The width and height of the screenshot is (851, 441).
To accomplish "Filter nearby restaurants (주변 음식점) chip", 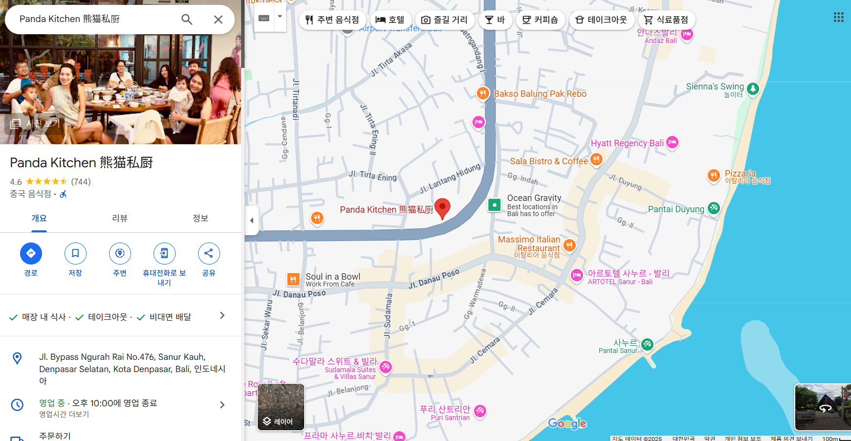I will point(332,20).
